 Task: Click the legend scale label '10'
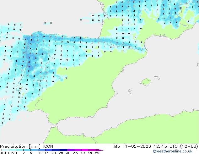click(x=39, y=153)
